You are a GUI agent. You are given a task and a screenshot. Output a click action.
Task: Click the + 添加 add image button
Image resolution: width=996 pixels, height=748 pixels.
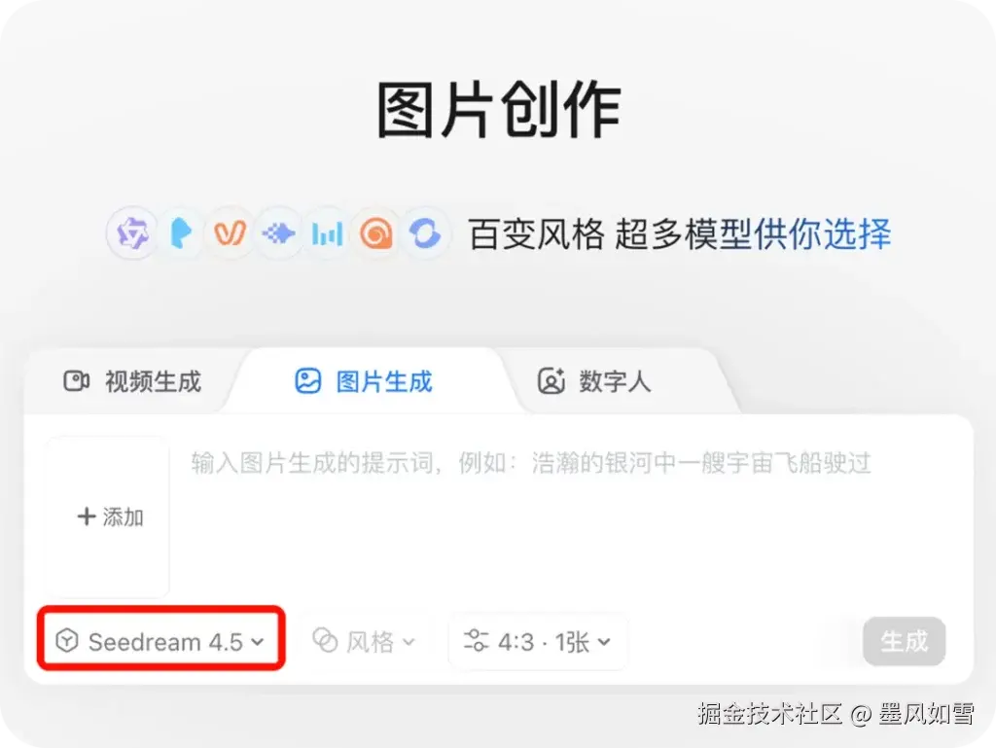point(108,516)
